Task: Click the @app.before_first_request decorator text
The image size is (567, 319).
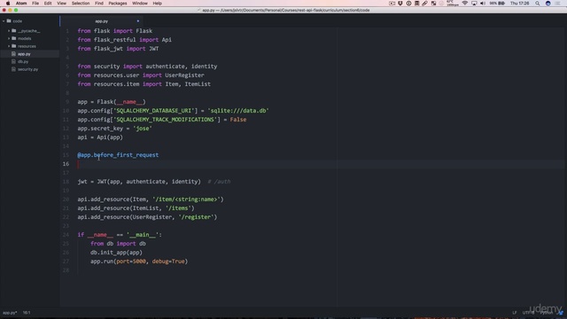Action: (118, 155)
